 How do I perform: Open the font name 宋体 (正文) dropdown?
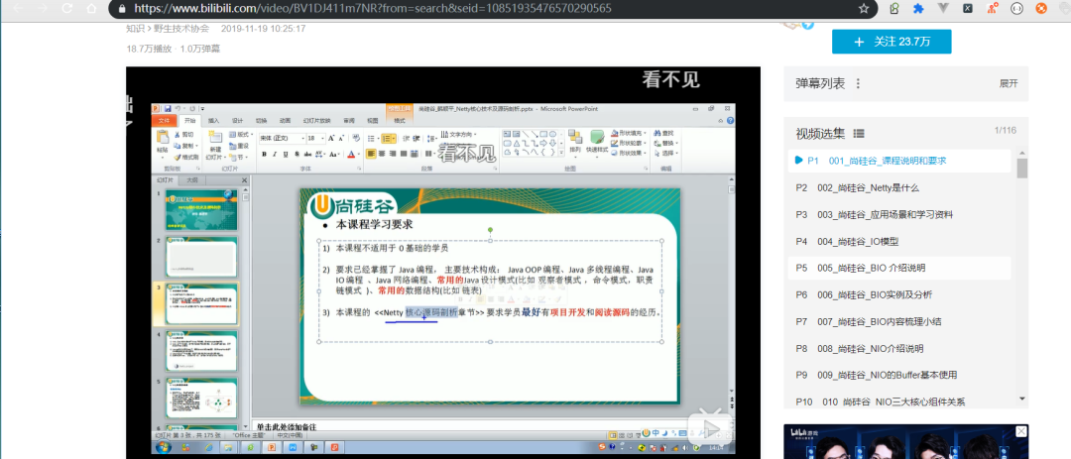point(303,138)
